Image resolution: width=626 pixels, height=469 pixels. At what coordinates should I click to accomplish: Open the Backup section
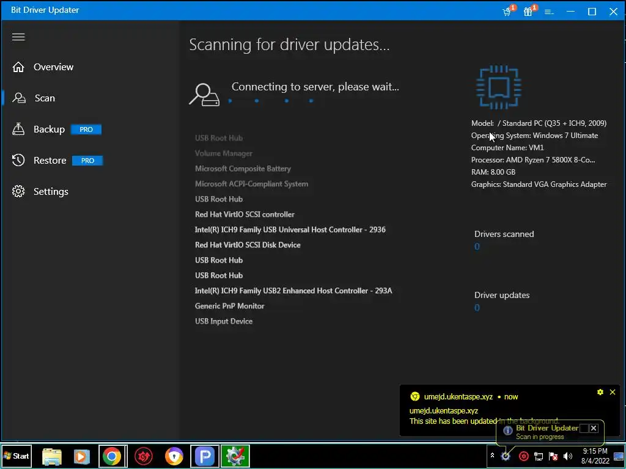pos(49,129)
